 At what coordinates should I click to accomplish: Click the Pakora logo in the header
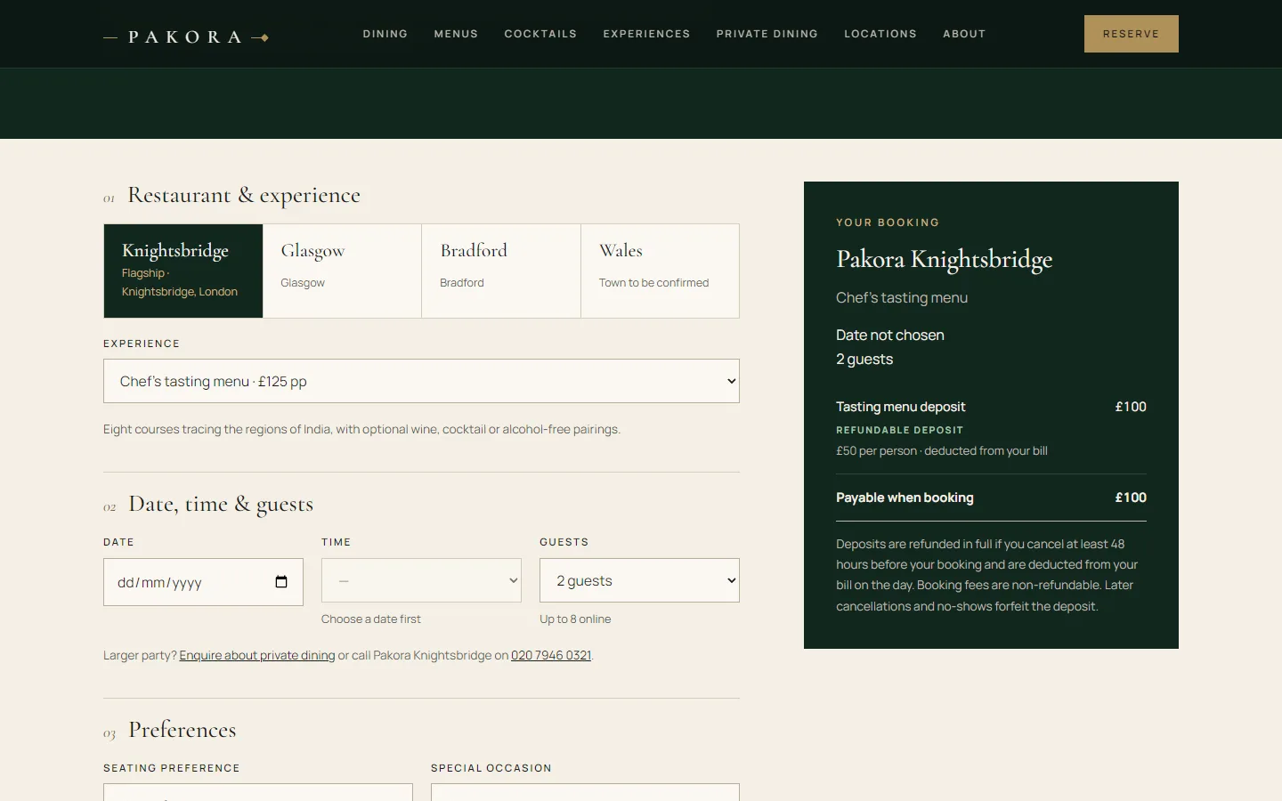click(186, 37)
